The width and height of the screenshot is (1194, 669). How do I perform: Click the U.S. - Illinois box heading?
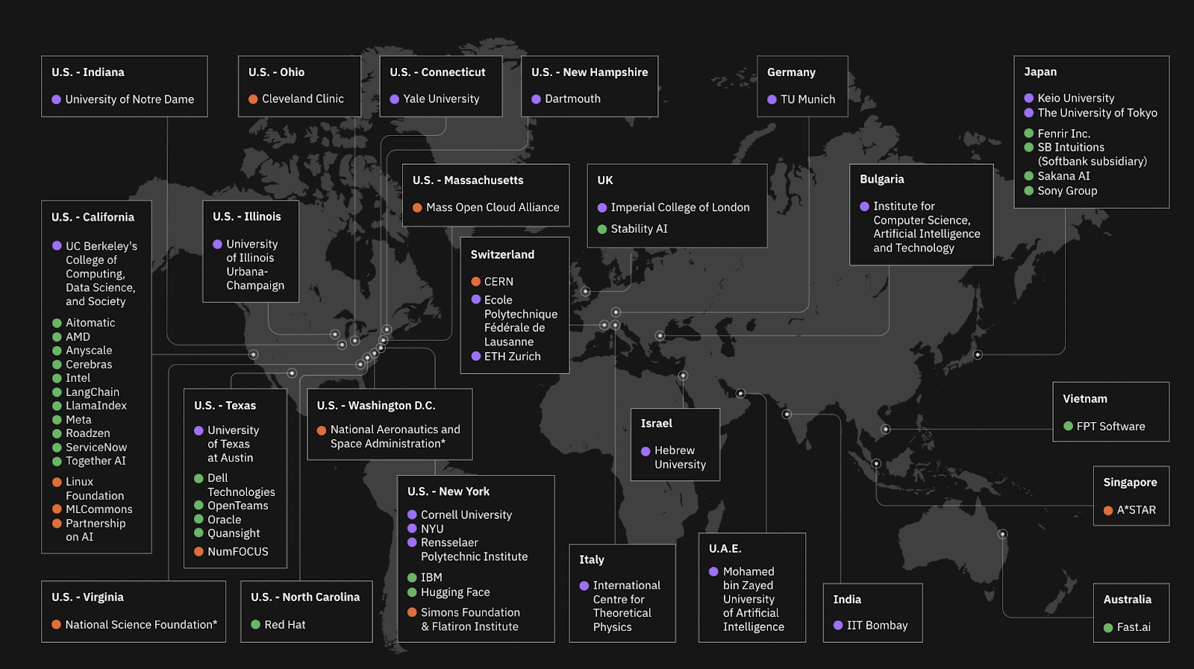point(247,216)
